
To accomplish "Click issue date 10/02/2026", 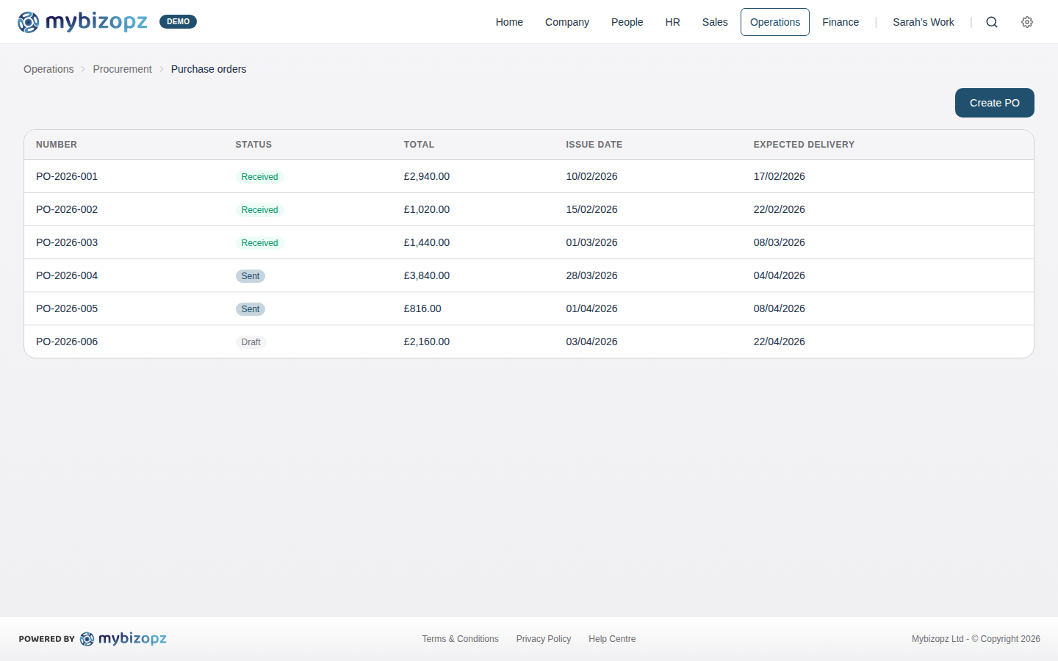I will point(591,176).
